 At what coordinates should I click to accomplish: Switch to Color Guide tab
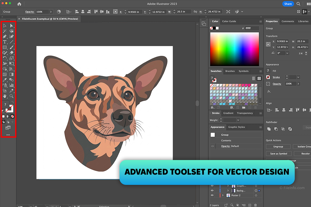[x=229, y=21]
